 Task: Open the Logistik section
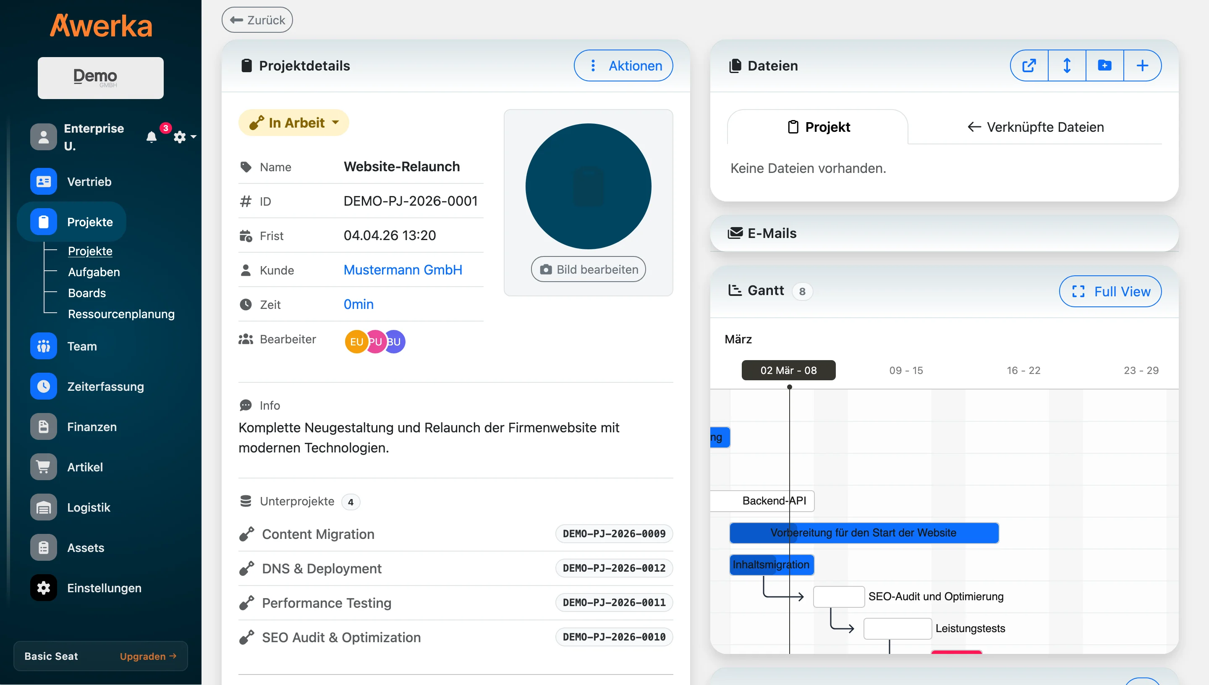coord(89,507)
